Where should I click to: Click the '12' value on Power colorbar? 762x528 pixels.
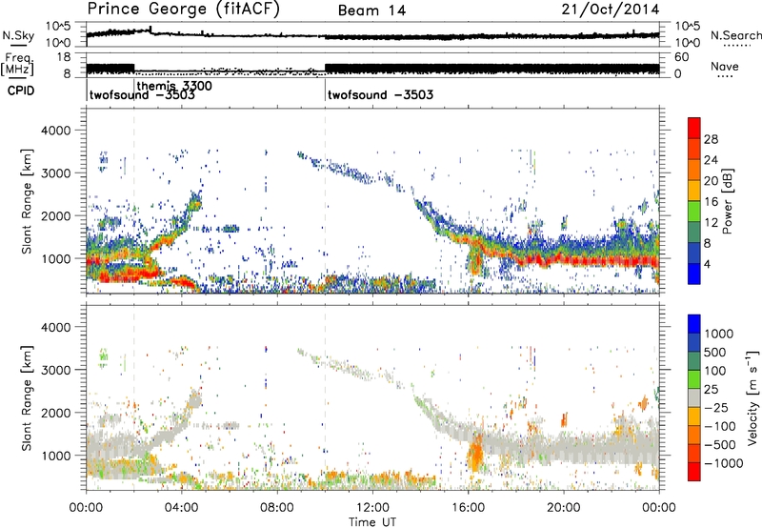(x=711, y=223)
